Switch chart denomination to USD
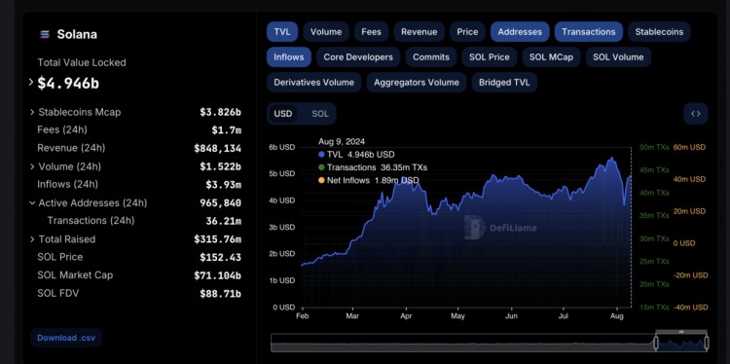Viewport: 730px width, 364px height. [283, 114]
